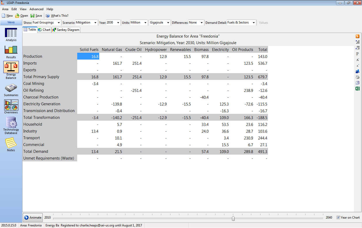Switch to the Sankey Diagram tab
This screenshot has width=362, height=228.
[66, 30]
